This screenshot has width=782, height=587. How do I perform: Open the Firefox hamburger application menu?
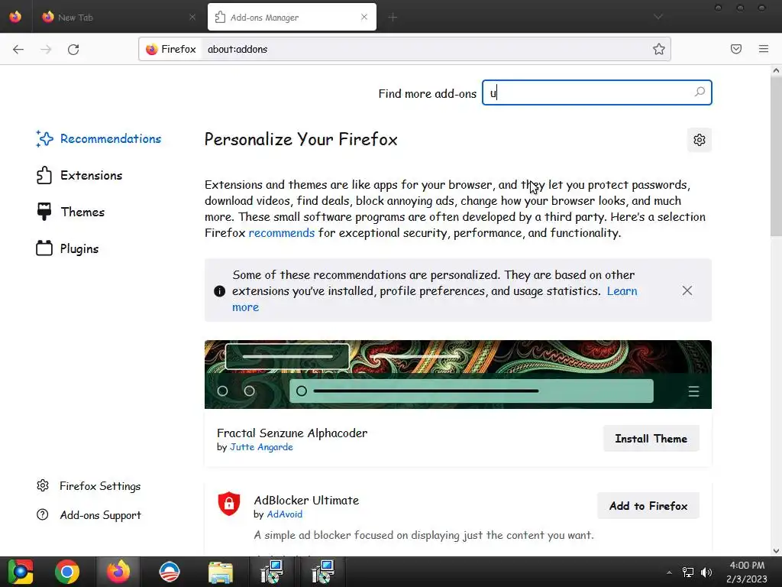[x=764, y=49]
